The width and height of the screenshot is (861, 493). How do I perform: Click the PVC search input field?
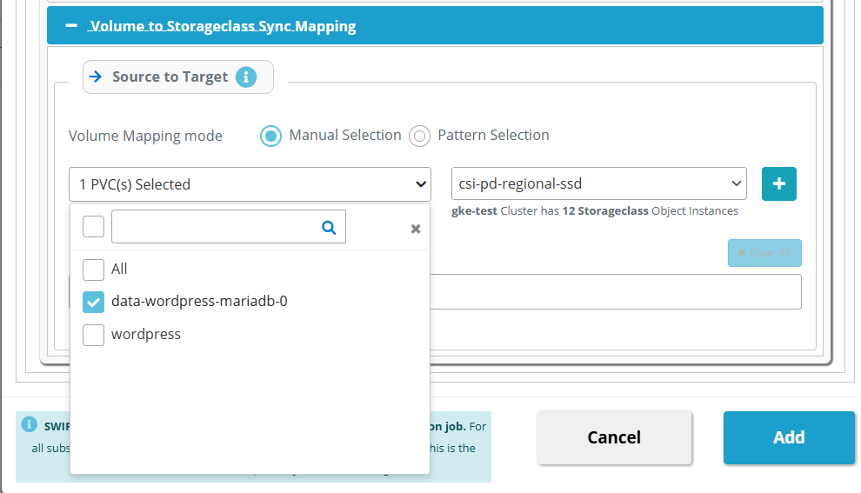pyautogui.click(x=229, y=226)
